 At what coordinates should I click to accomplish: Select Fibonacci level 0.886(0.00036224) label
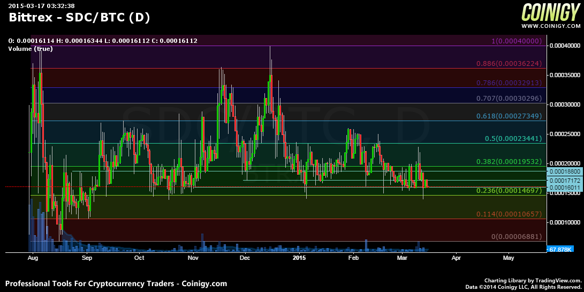coord(509,64)
